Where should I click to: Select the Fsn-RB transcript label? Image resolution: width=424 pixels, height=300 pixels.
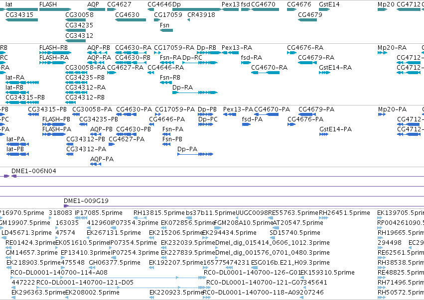[170, 78]
